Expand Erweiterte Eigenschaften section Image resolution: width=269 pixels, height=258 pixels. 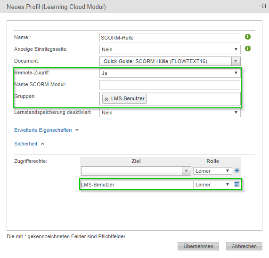(x=47, y=130)
